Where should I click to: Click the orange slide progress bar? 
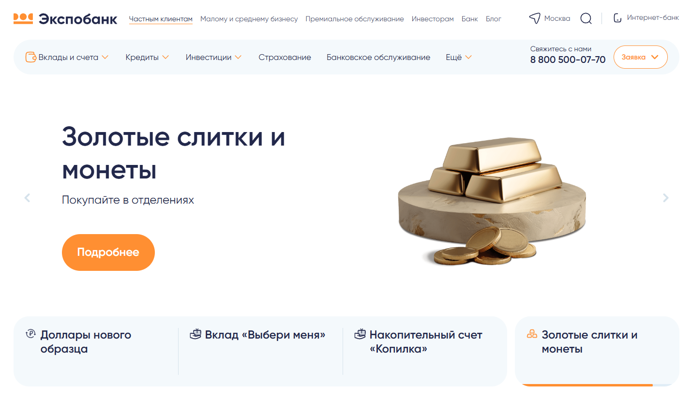[x=588, y=385]
